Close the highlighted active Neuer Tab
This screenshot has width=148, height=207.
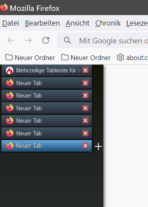click(85, 146)
